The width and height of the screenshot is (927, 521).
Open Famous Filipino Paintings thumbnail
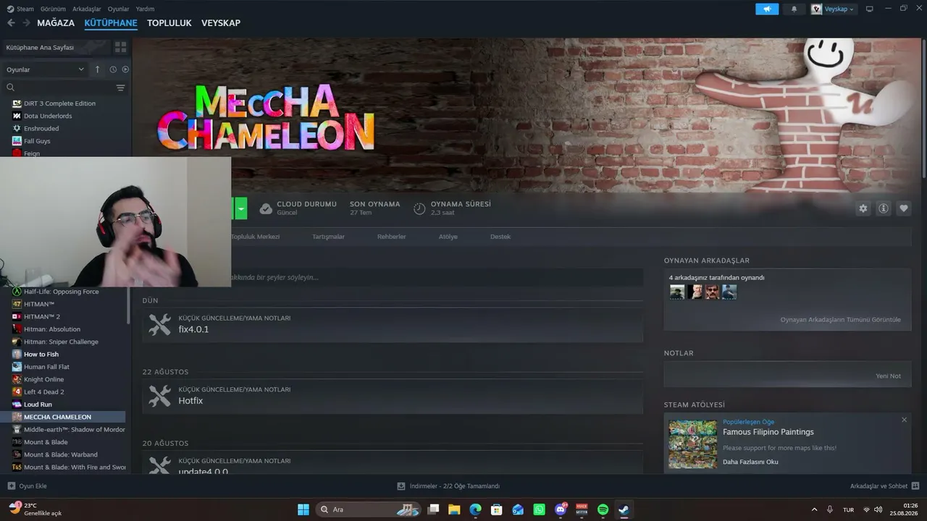[693, 444]
